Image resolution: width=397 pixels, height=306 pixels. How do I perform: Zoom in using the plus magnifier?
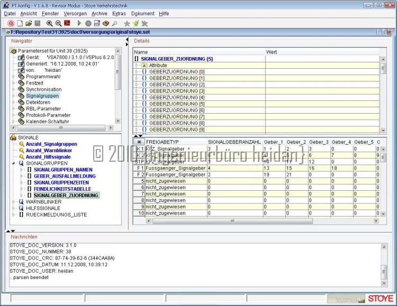[50, 23]
